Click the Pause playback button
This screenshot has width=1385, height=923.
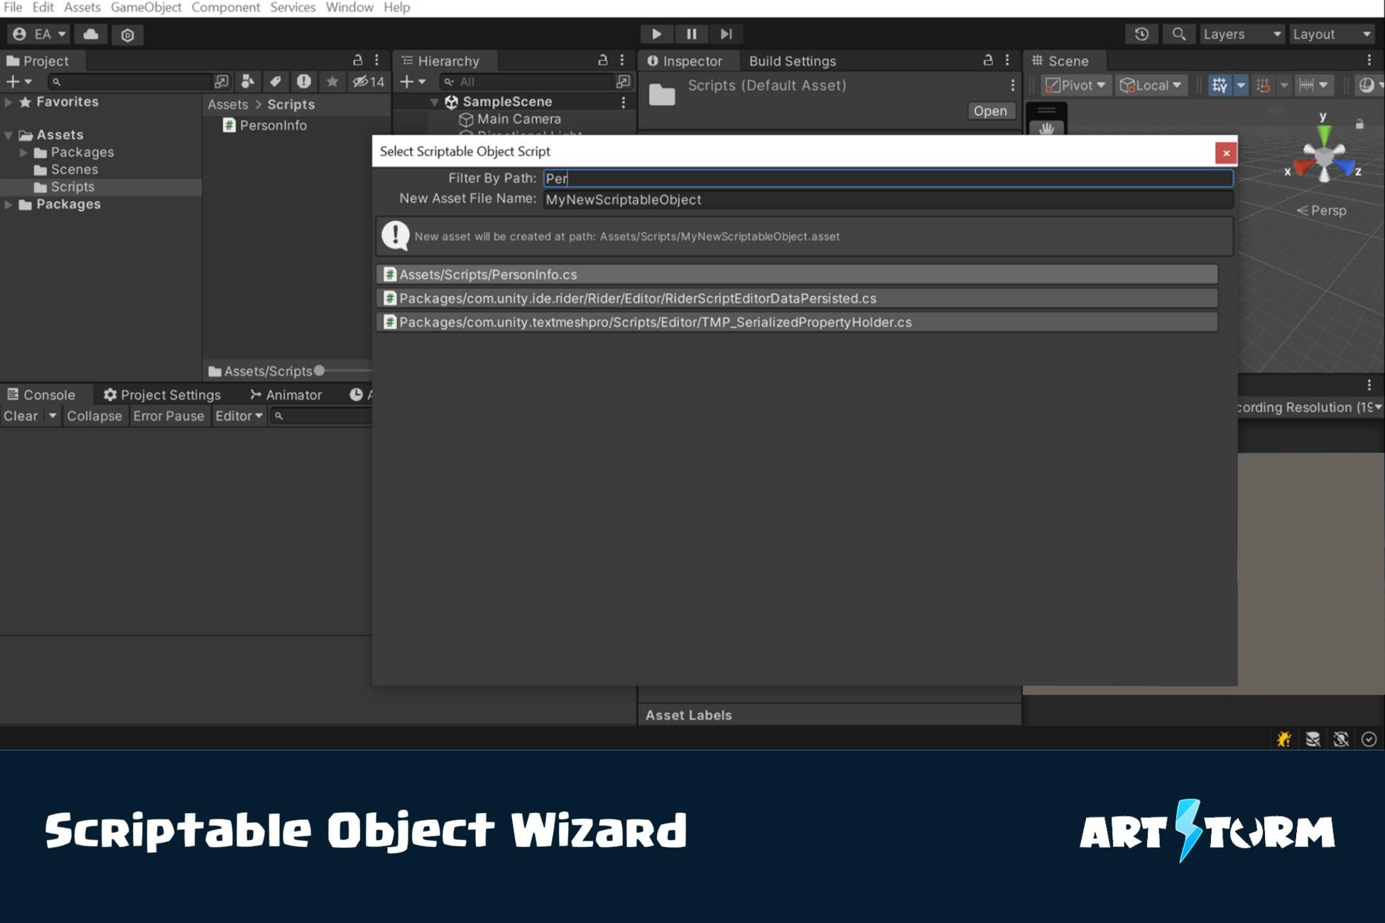click(690, 34)
